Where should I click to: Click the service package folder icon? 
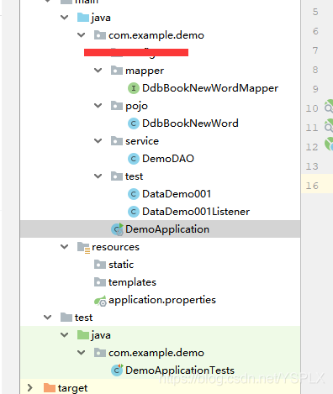click(117, 141)
